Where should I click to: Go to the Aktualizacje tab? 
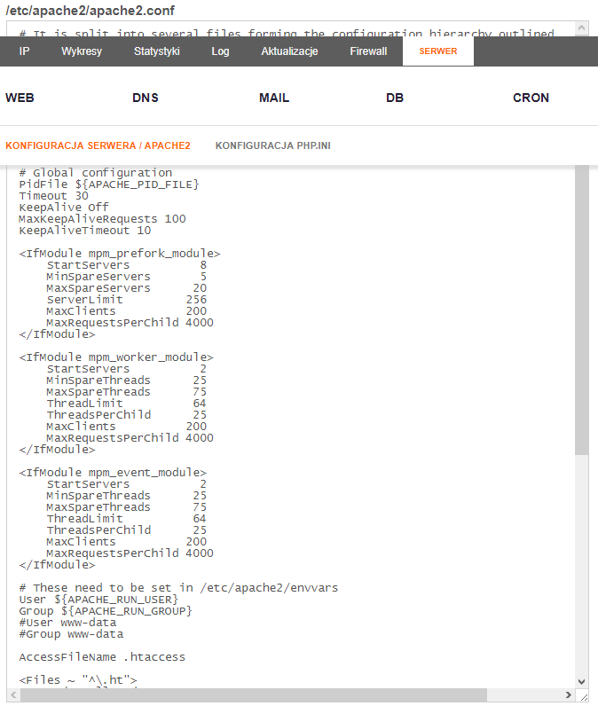point(289,51)
